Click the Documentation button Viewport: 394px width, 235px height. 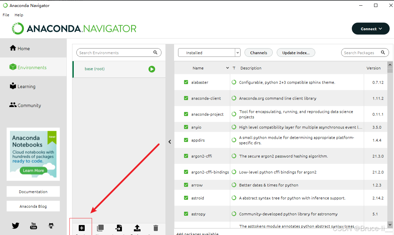point(33,192)
